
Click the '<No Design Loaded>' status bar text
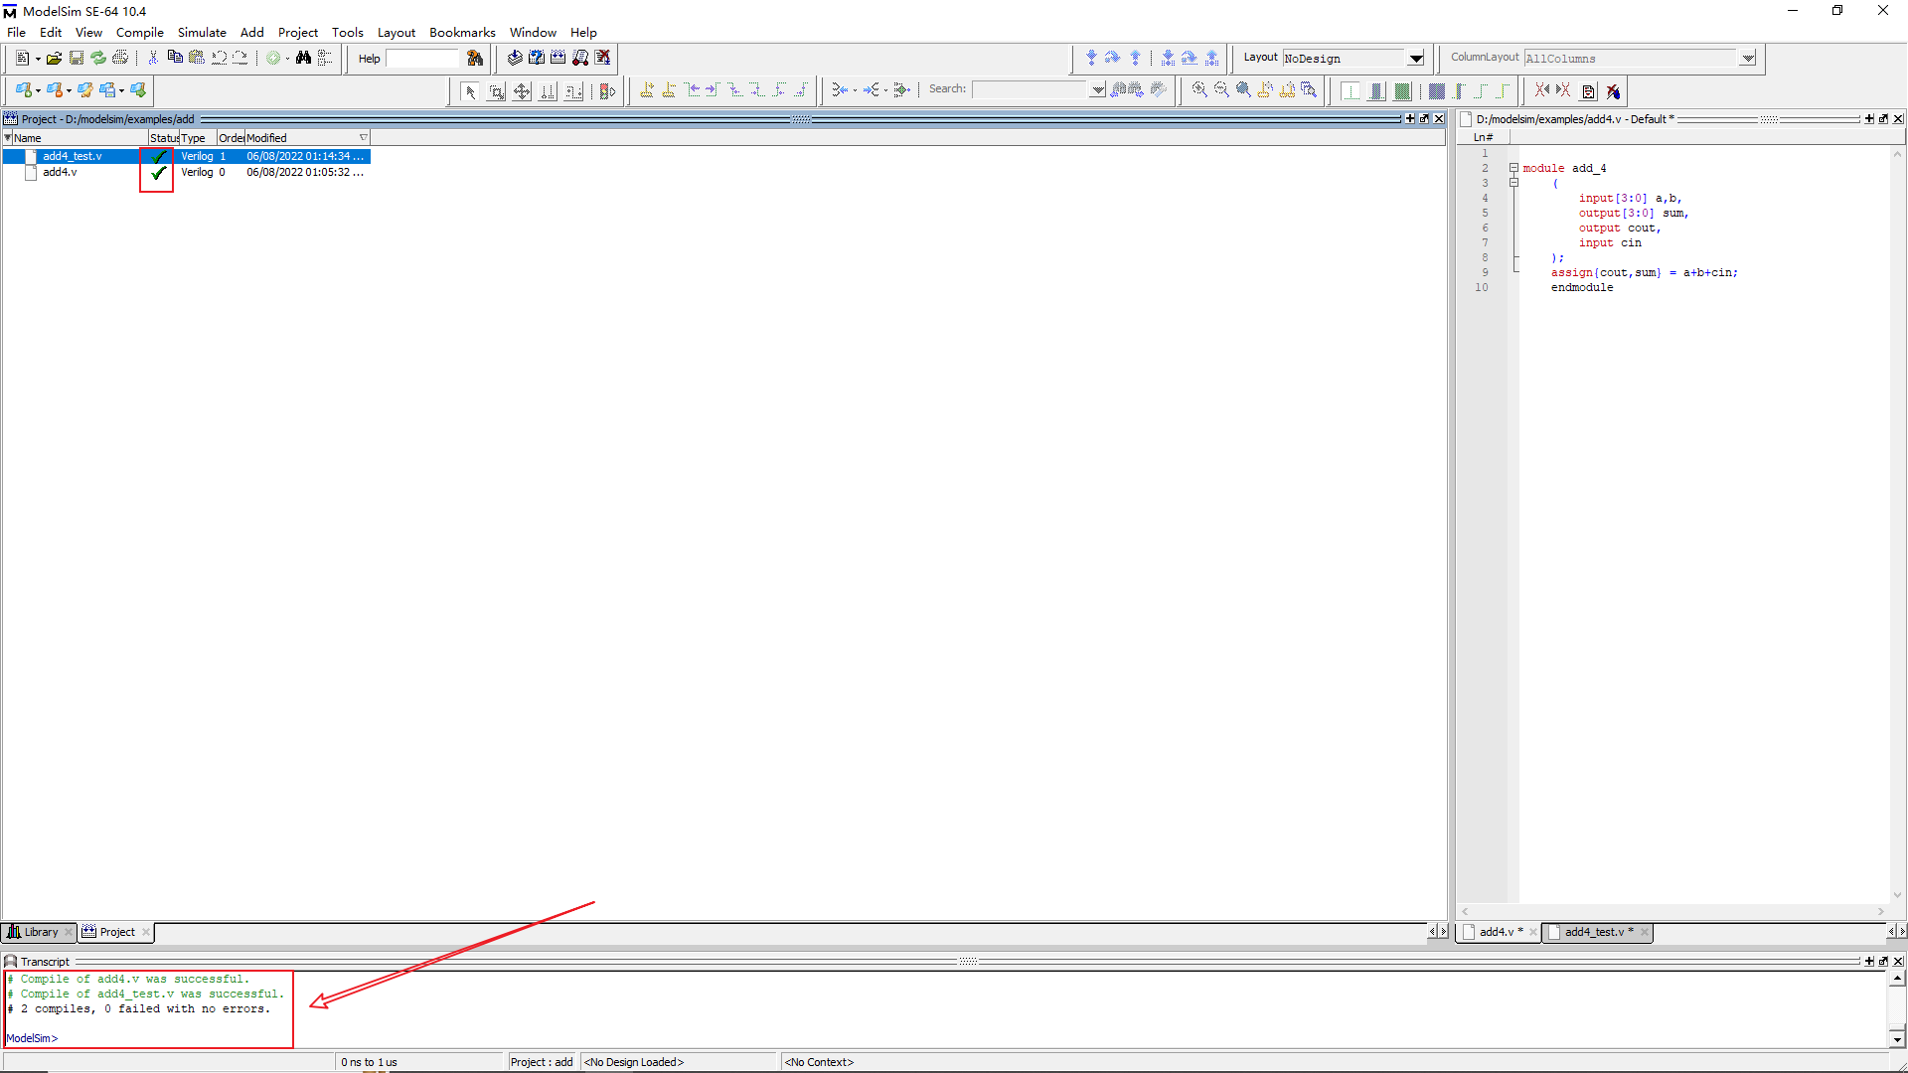click(634, 1062)
